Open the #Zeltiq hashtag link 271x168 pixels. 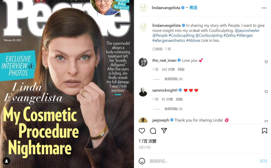[229, 35]
